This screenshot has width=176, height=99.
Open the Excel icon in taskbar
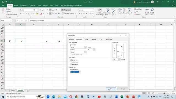point(122,97)
